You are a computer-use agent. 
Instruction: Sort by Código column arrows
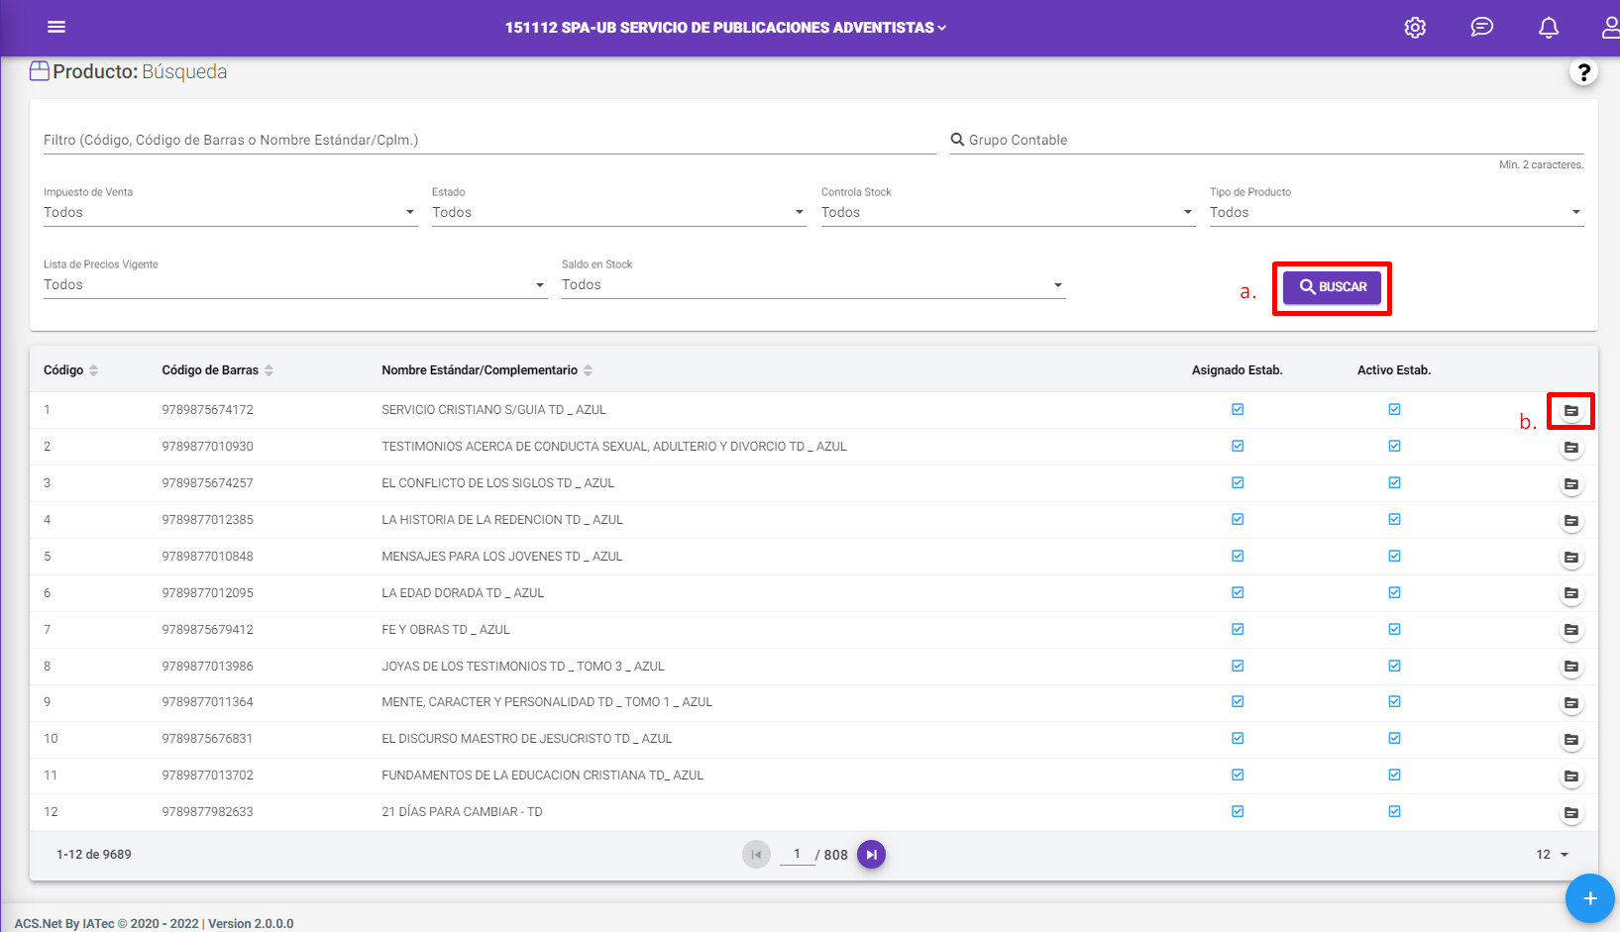94,370
